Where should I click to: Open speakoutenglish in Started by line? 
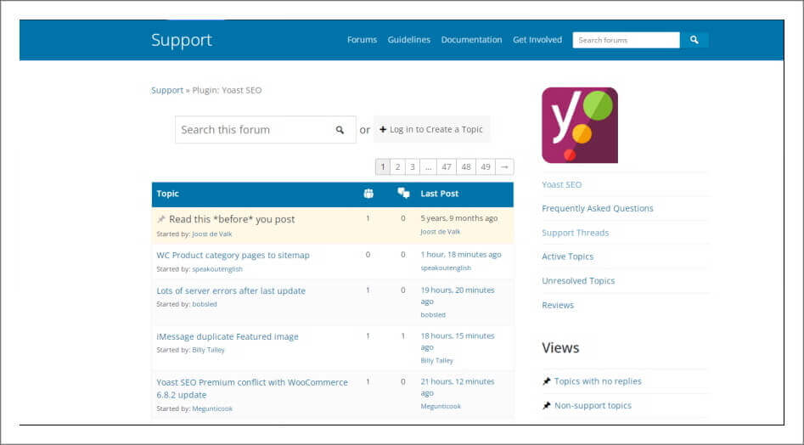click(x=217, y=269)
